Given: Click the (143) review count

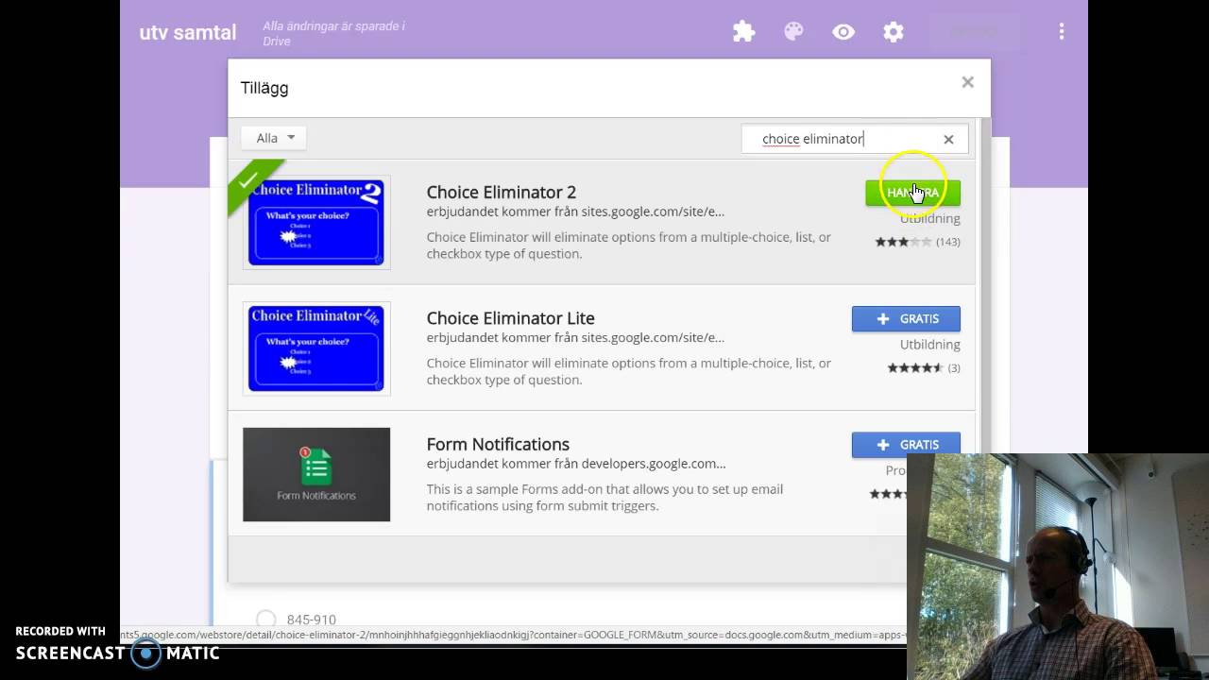Looking at the screenshot, I should click(948, 242).
